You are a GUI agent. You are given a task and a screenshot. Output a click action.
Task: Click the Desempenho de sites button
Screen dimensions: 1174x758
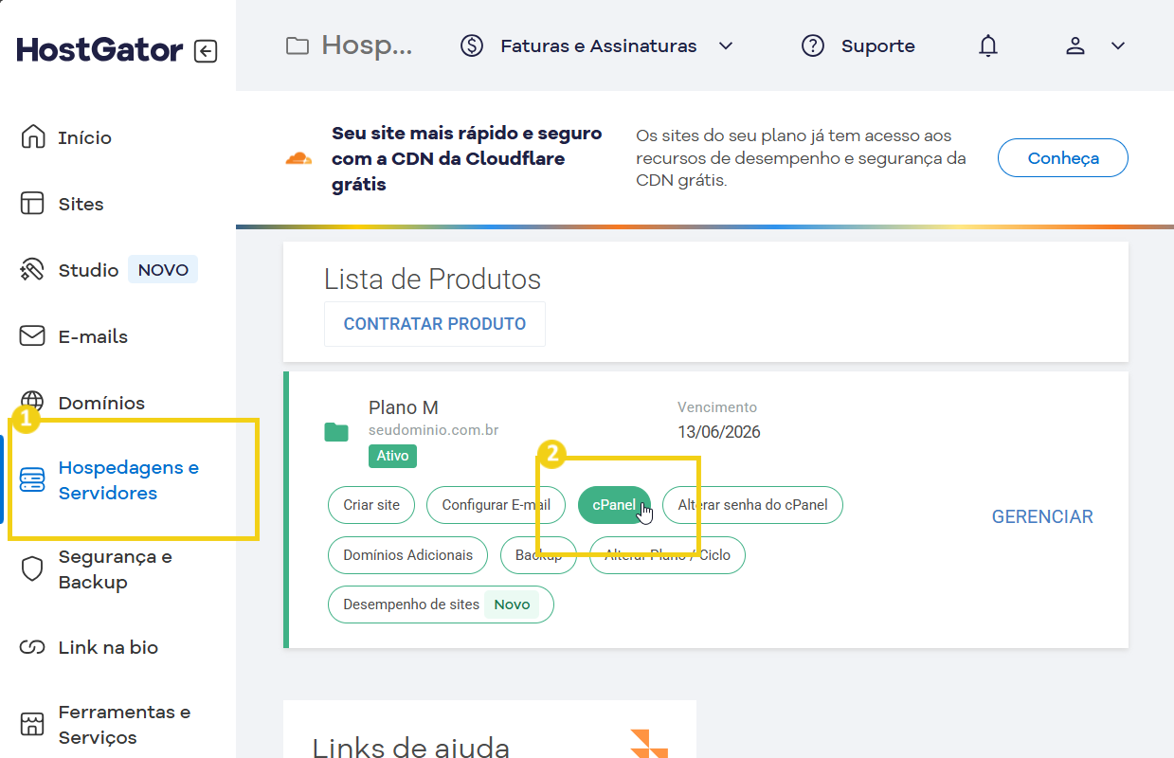pyautogui.click(x=441, y=605)
